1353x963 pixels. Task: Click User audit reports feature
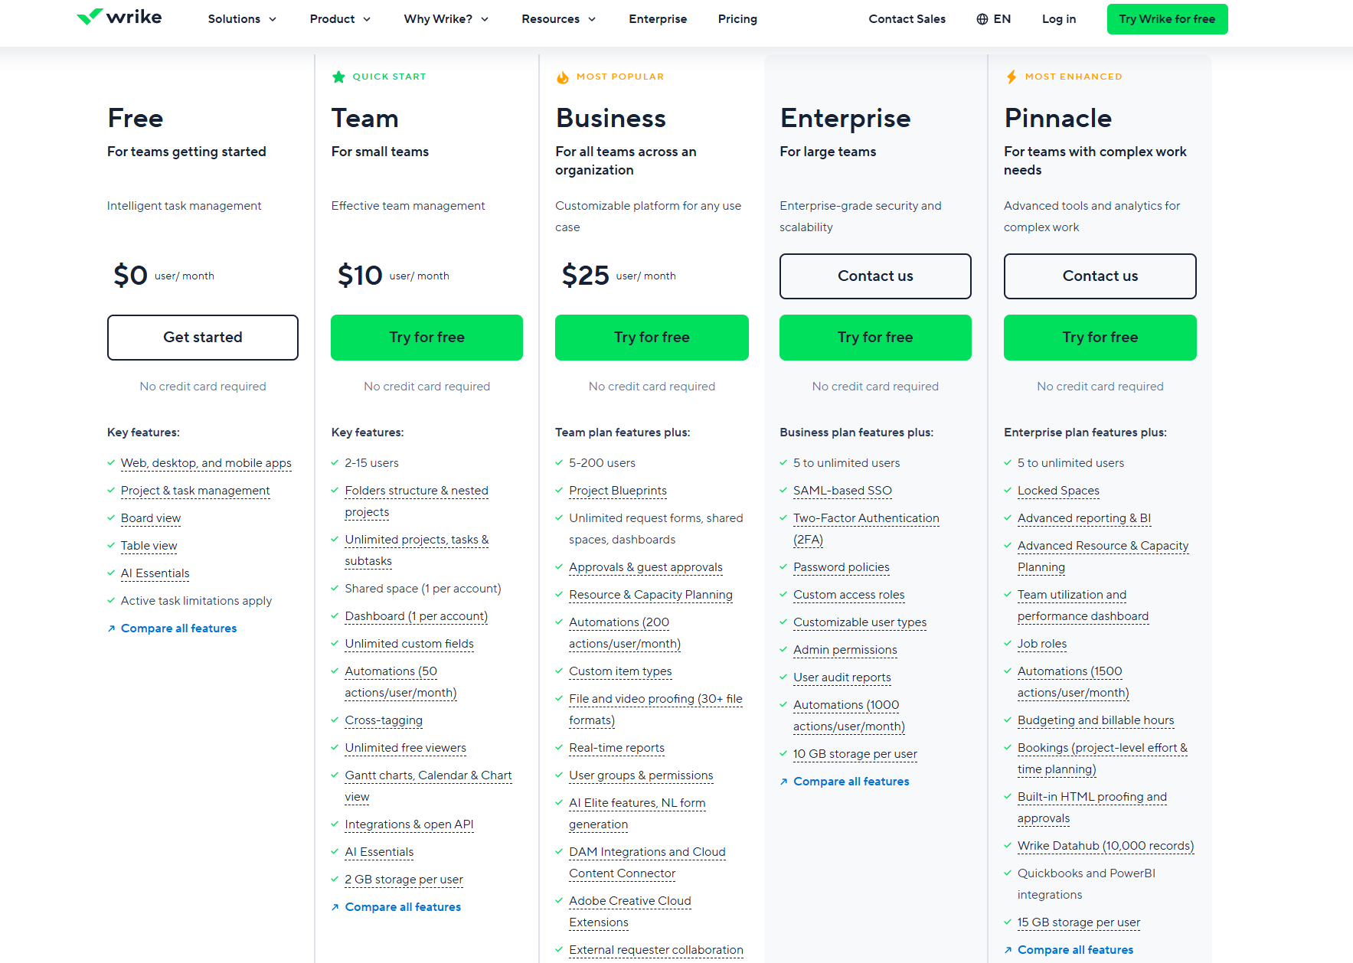point(842,677)
